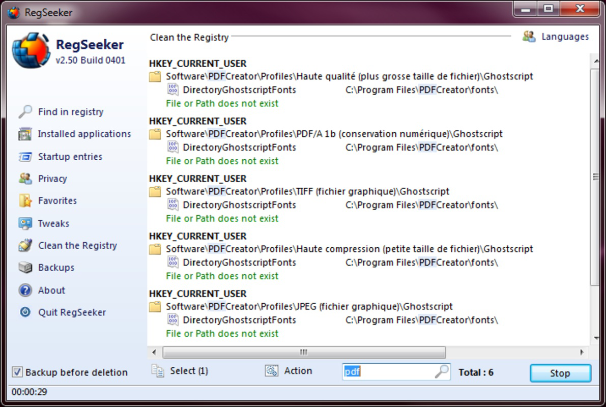Image resolution: width=606 pixels, height=407 pixels.
Task: Open Installed applications section
Action: pyautogui.click(x=84, y=134)
